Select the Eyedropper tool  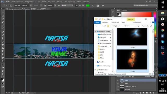(3, 28)
